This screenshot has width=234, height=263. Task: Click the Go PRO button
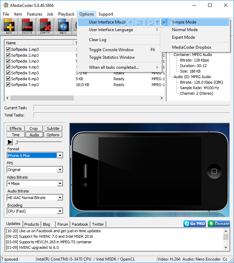[x=195, y=224]
